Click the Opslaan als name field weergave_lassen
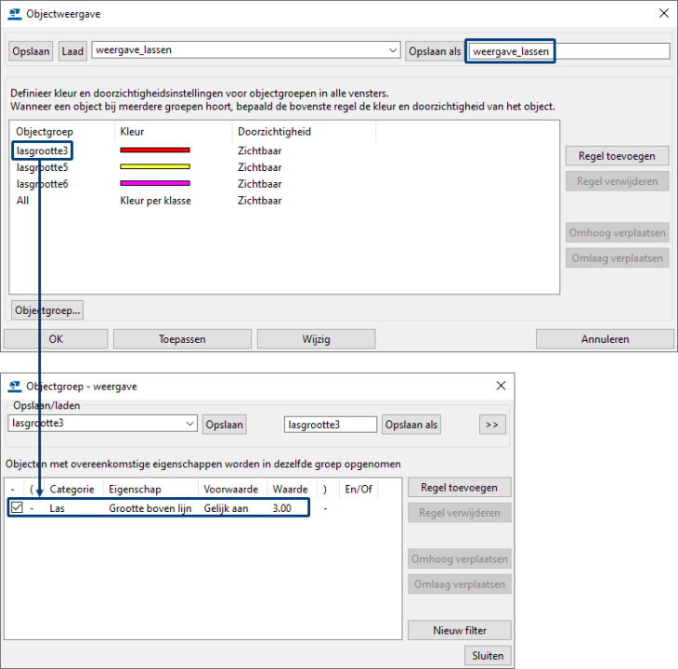Viewport: 678px width, 669px height. [x=567, y=51]
